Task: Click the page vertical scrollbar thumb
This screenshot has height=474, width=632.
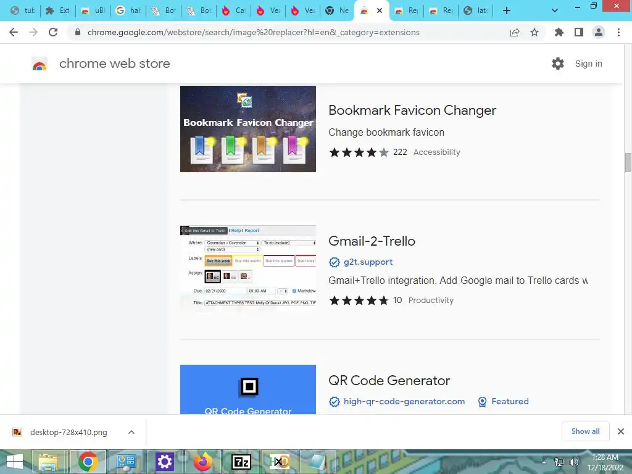Action: point(628,162)
